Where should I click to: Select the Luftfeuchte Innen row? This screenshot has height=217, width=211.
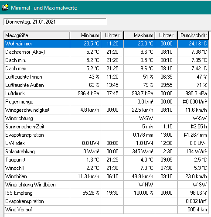(106, 77)
